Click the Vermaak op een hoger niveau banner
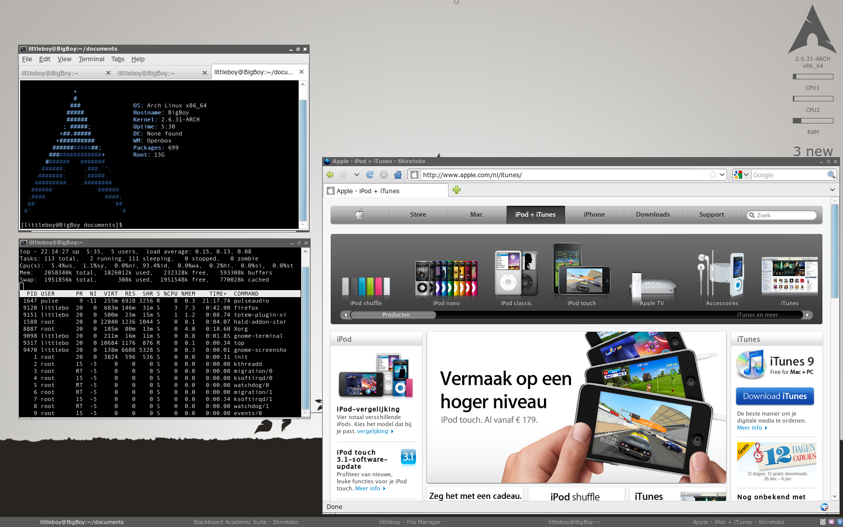The width and height of the screenshot is (843, 527). tap(576, 407)
